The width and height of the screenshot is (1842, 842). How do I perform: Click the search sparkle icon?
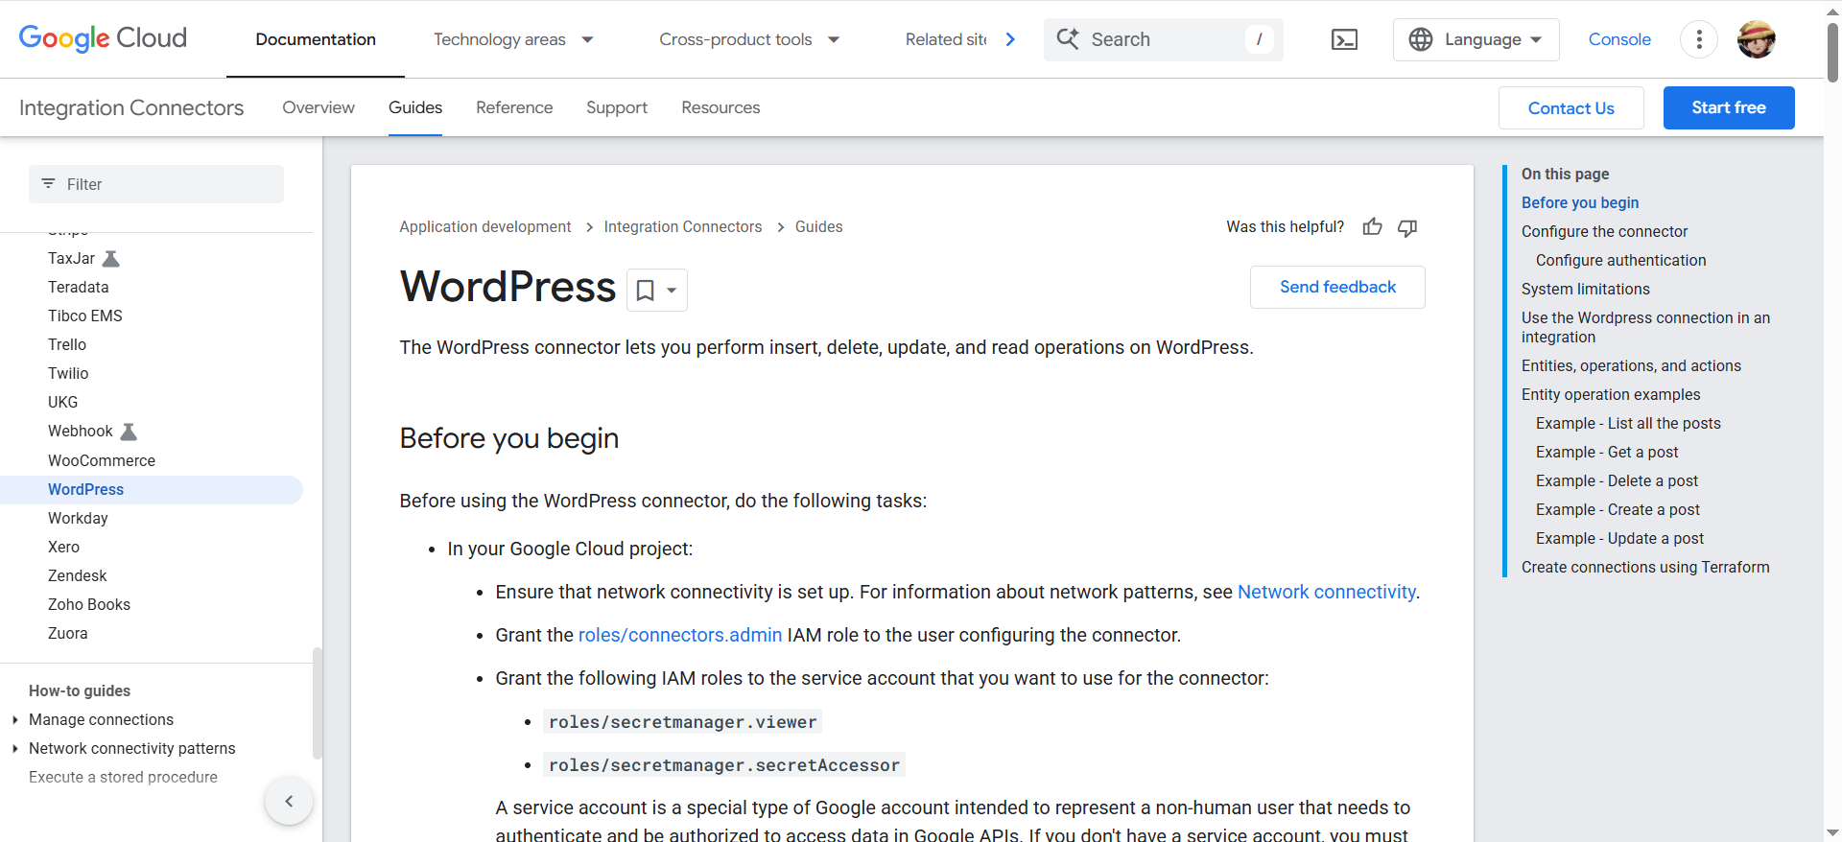(x=1068, y=39)
